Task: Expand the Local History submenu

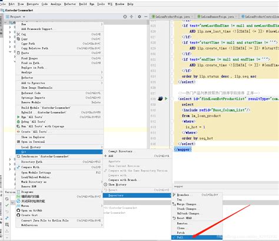Action: (x=59, y=147)
